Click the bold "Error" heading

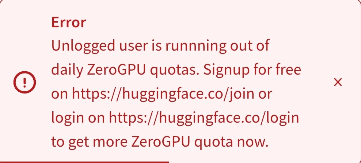tap(69, 23)
